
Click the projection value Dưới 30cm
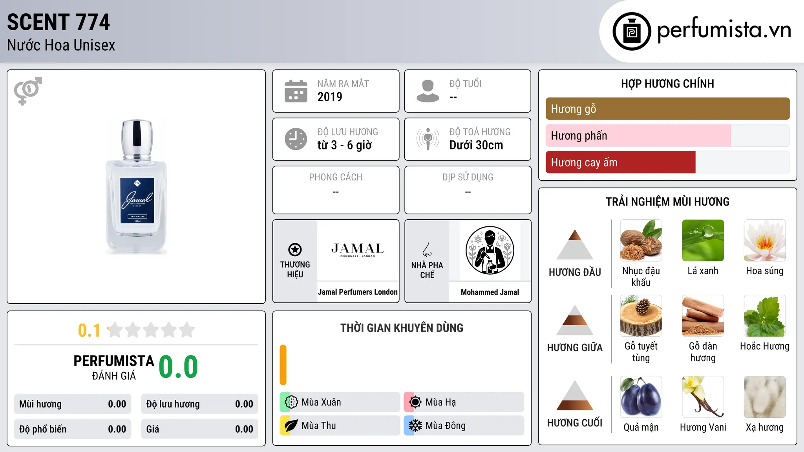pyautogui.click(x=476, y=145)
